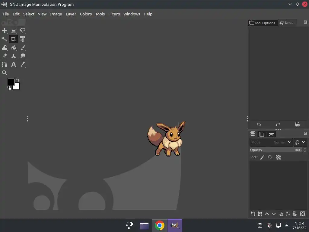Click the black foreground color swatch
The width and height of the screenshot is (309, 232).
pos(11,82)
